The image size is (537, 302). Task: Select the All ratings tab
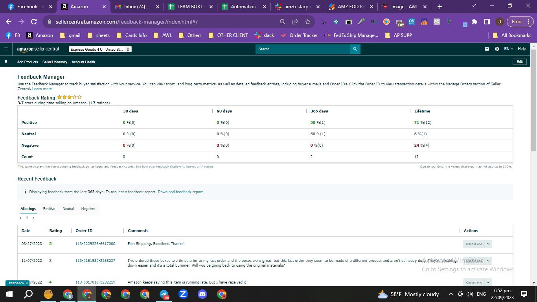[x=28, y=209]
